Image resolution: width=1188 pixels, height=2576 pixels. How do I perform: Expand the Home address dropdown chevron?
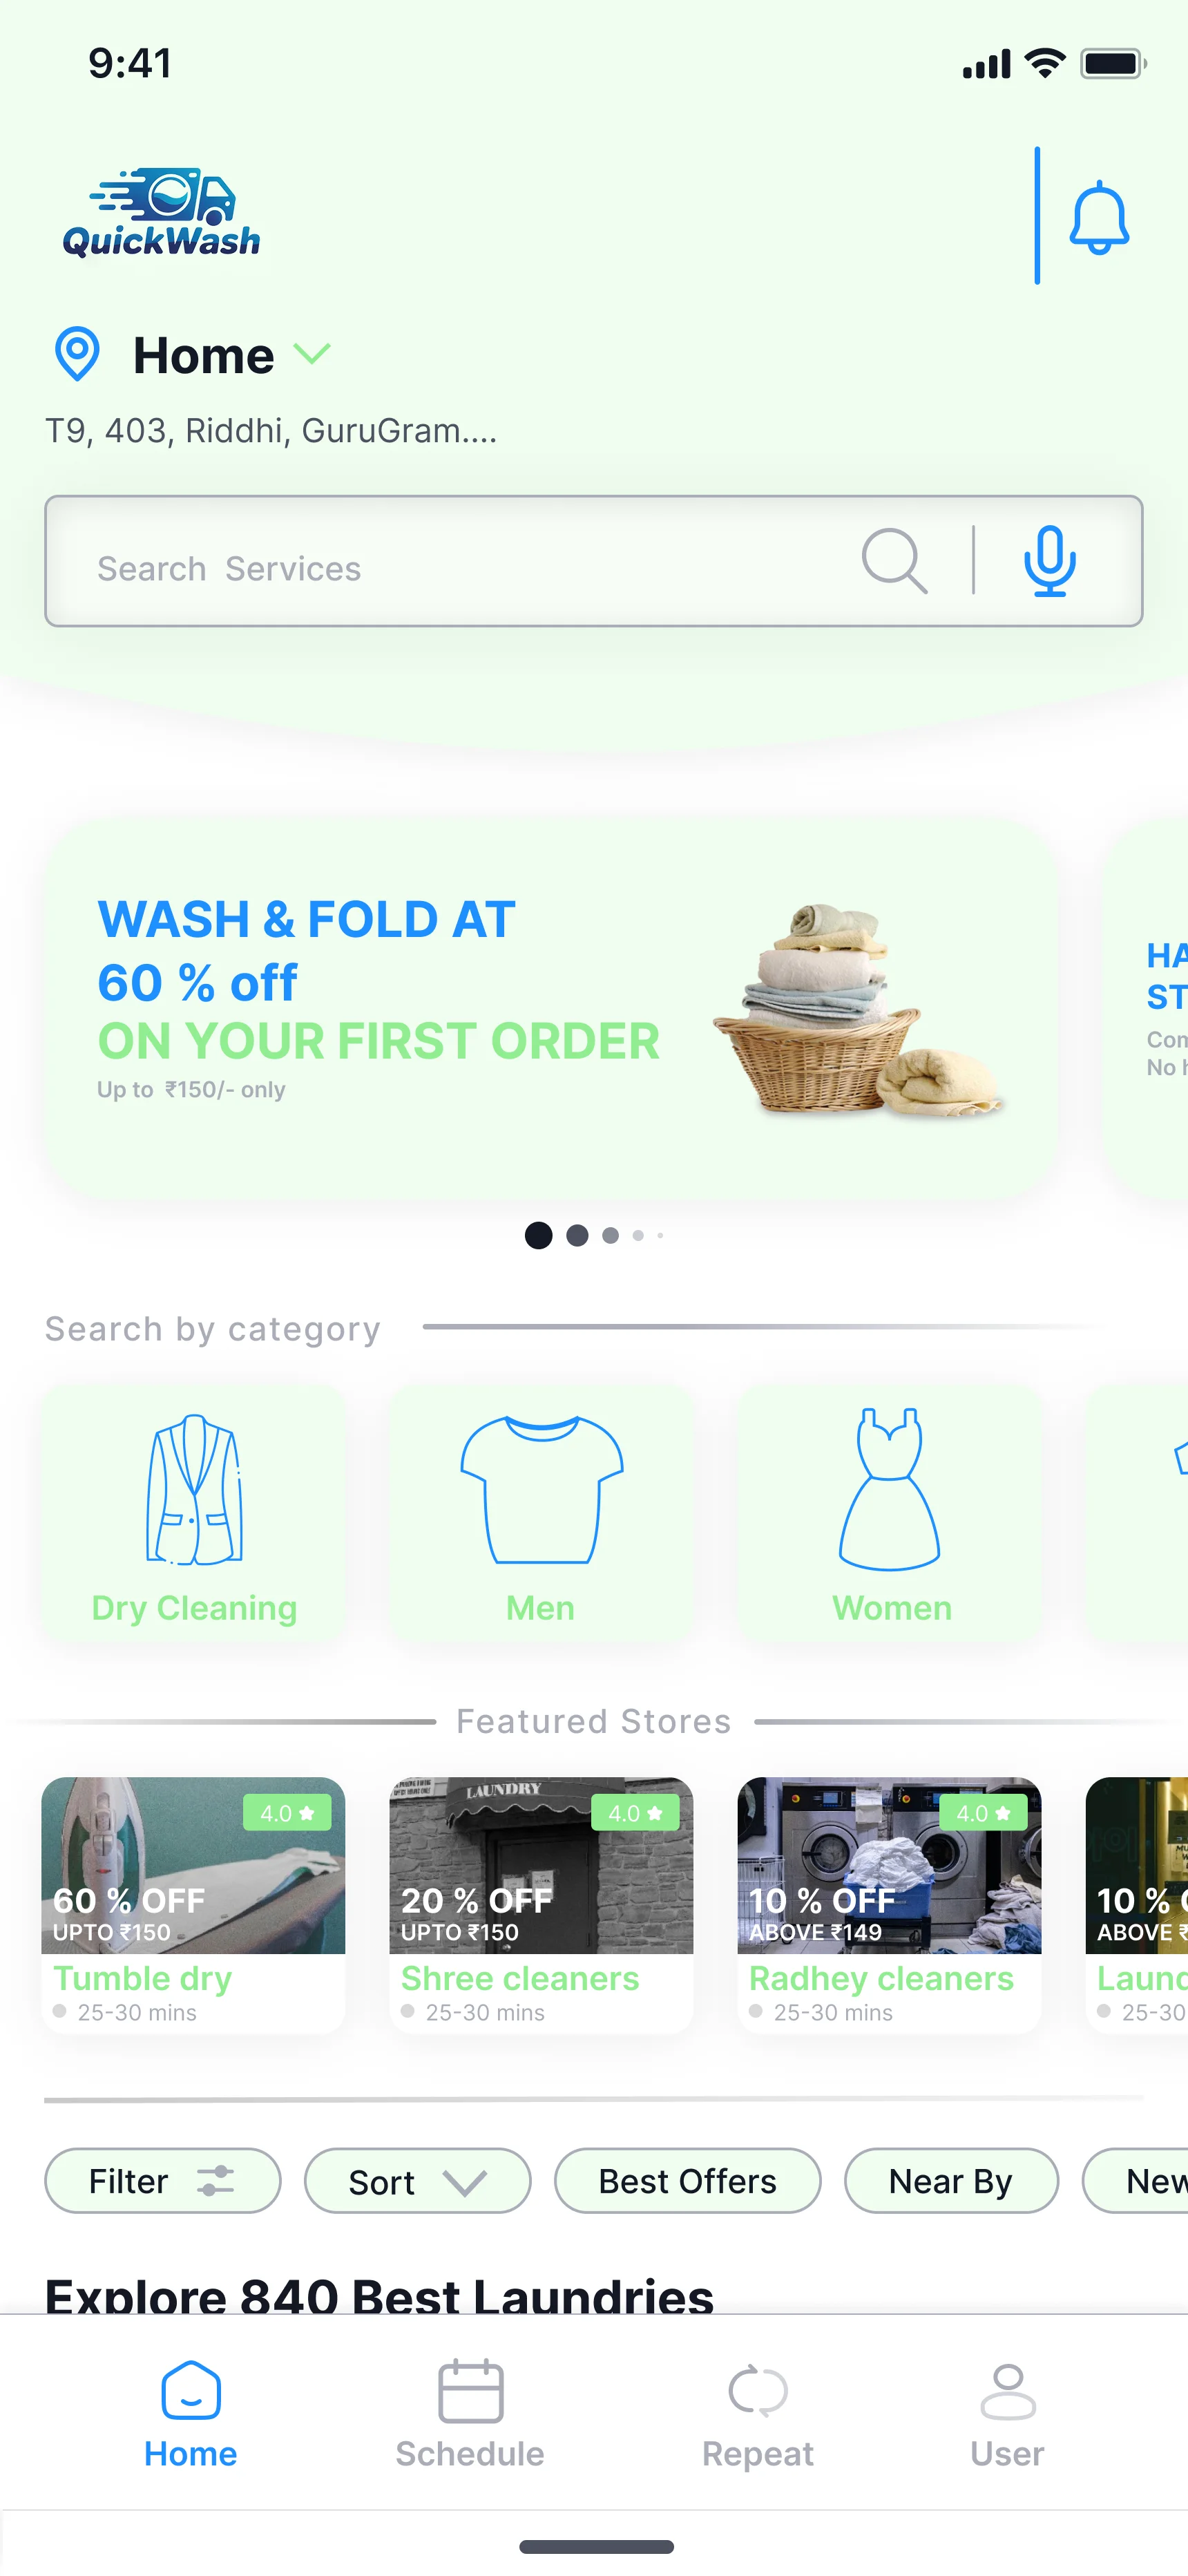[312, 354]
